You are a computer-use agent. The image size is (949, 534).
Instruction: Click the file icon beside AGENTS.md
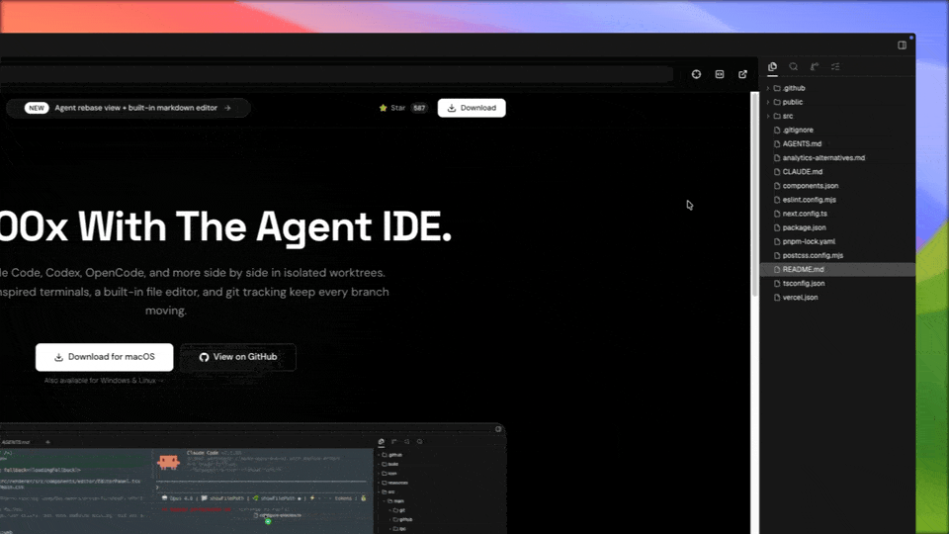pos(777,144)
